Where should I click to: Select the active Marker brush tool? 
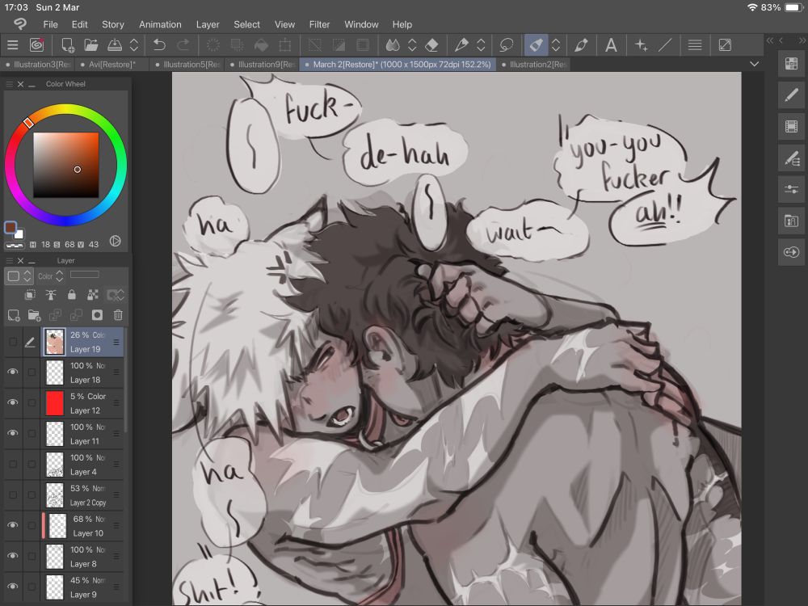click(x=536, y=44)
